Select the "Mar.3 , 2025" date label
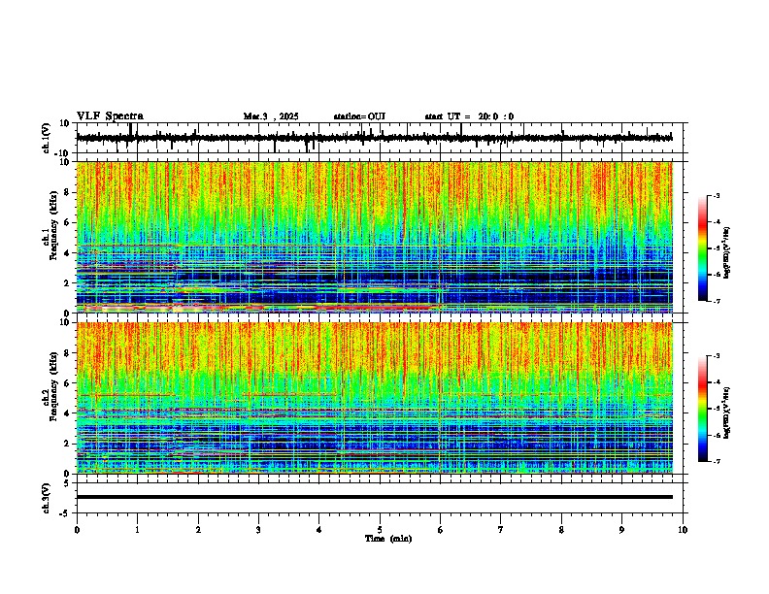This screenshot has height=594, width=769. point(271,116)
